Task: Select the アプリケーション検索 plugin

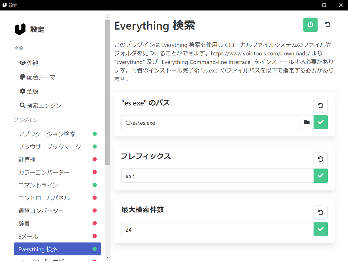Action: tap(57, 134)
